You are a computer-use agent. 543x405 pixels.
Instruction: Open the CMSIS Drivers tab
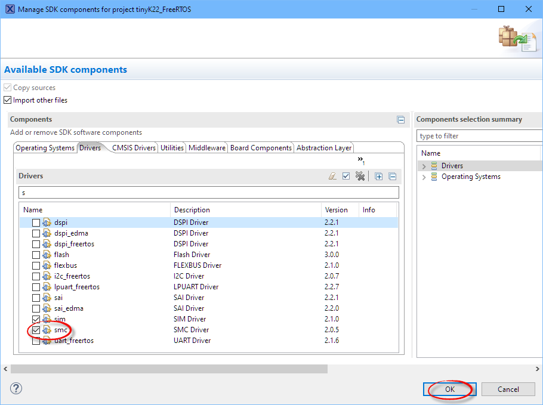pyautogui.click(x=134, y=148)
